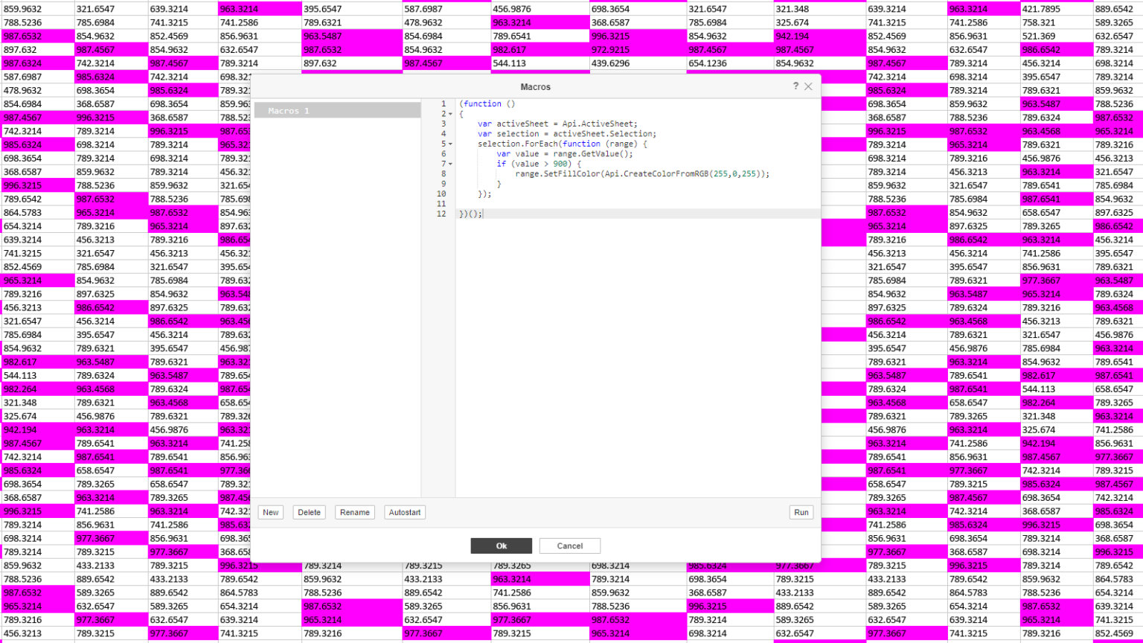This screenshot has height=643, width=1143.
Task: Open help via the question mark icon
Action: [x=798, y=86]
